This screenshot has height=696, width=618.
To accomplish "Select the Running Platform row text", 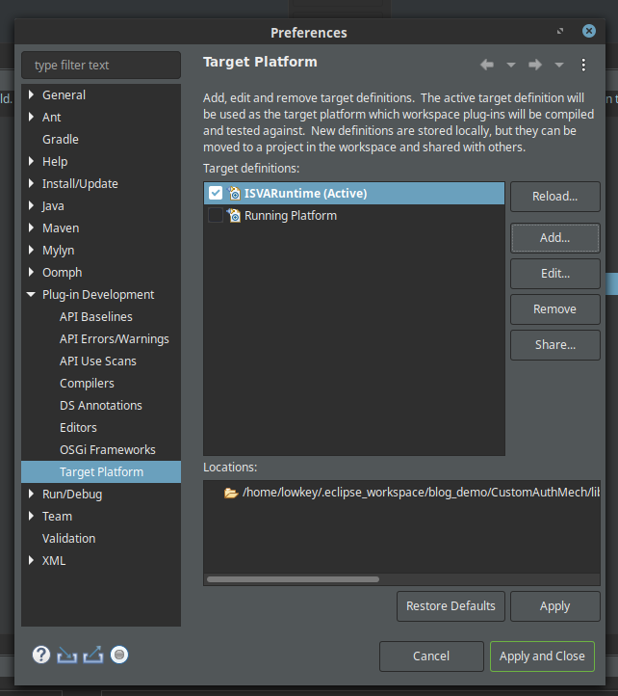I will click(x=291, y=216).
